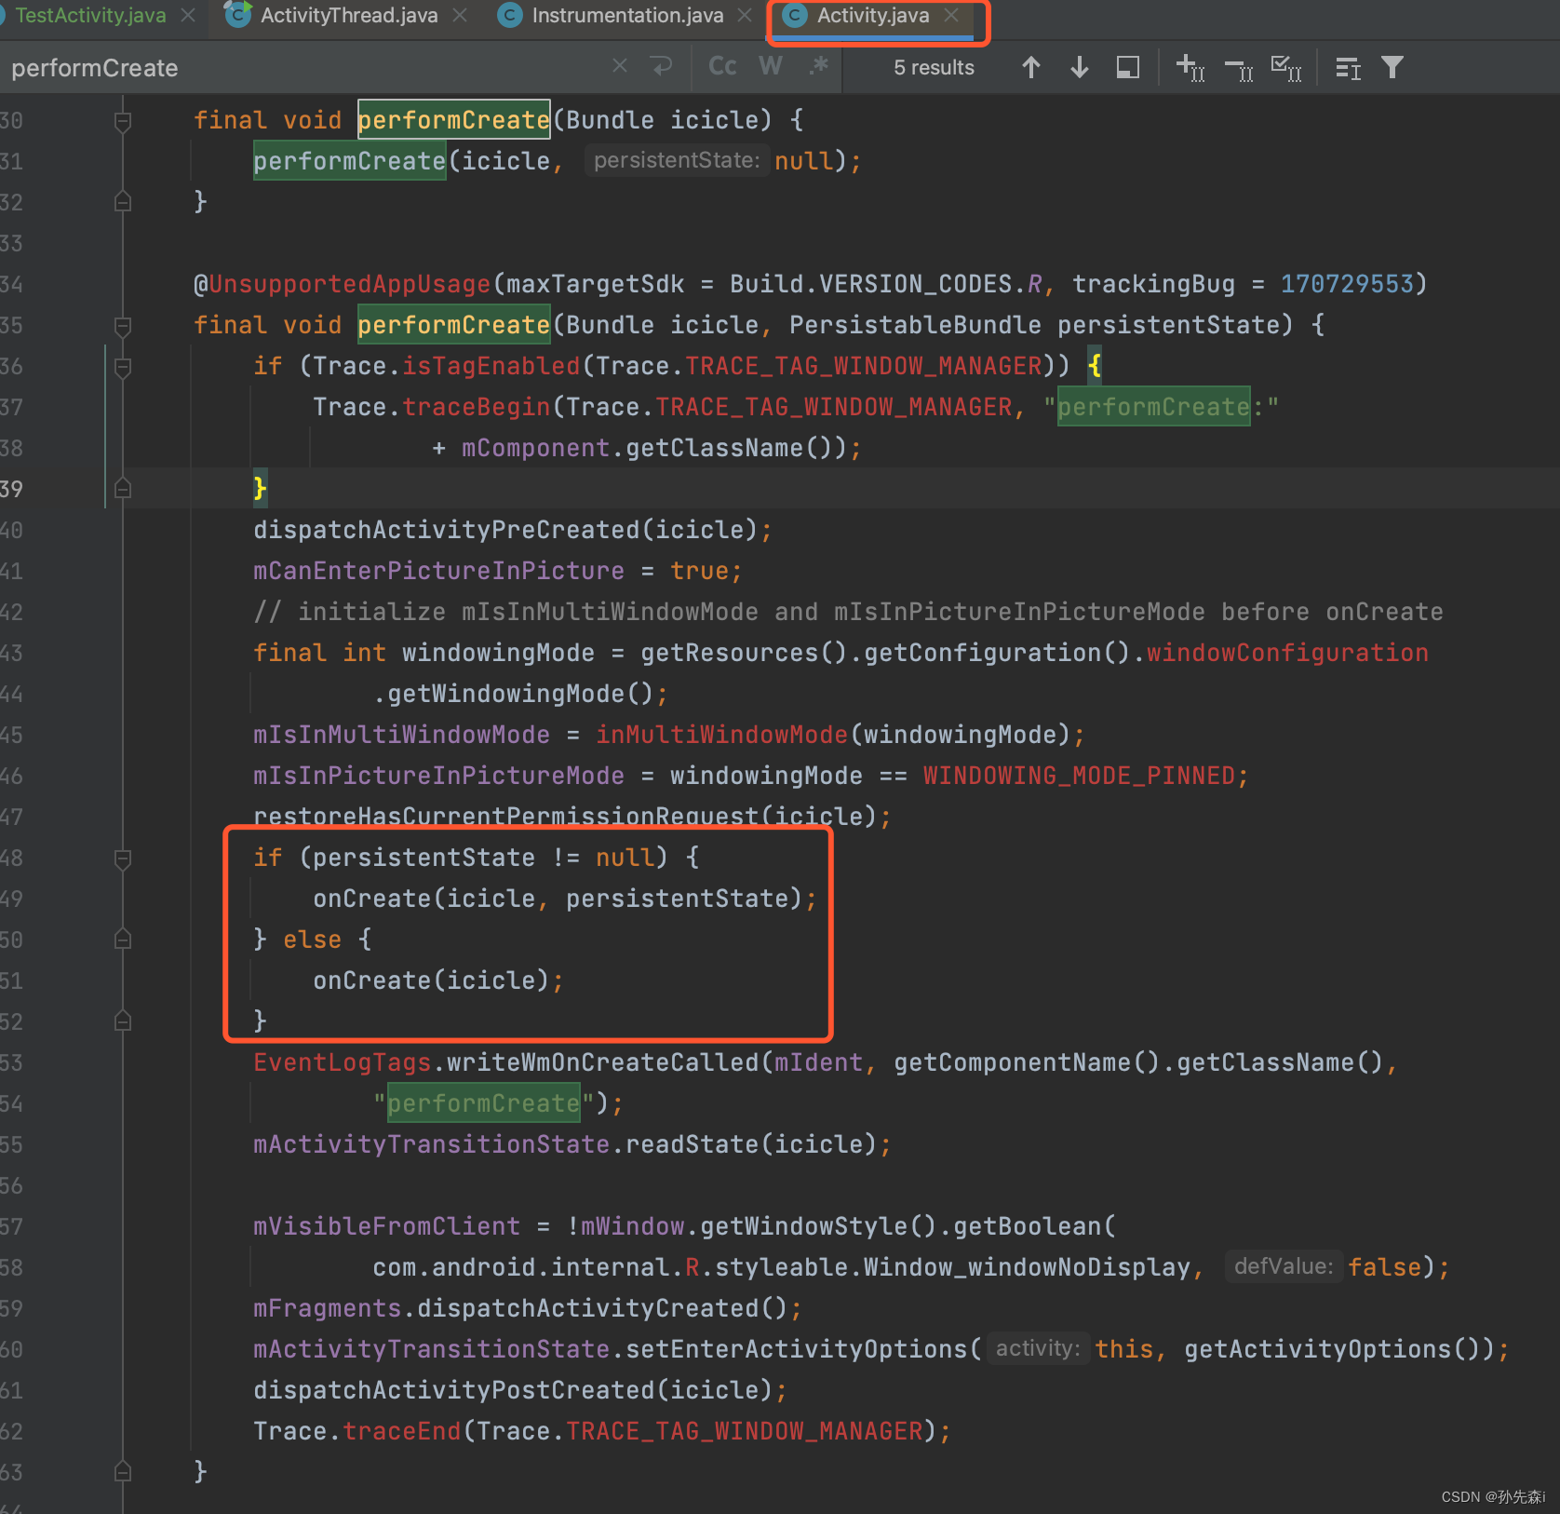Open the search filter funnel icon
Screen dimensions: 1560x1514
pos(1392,67)
